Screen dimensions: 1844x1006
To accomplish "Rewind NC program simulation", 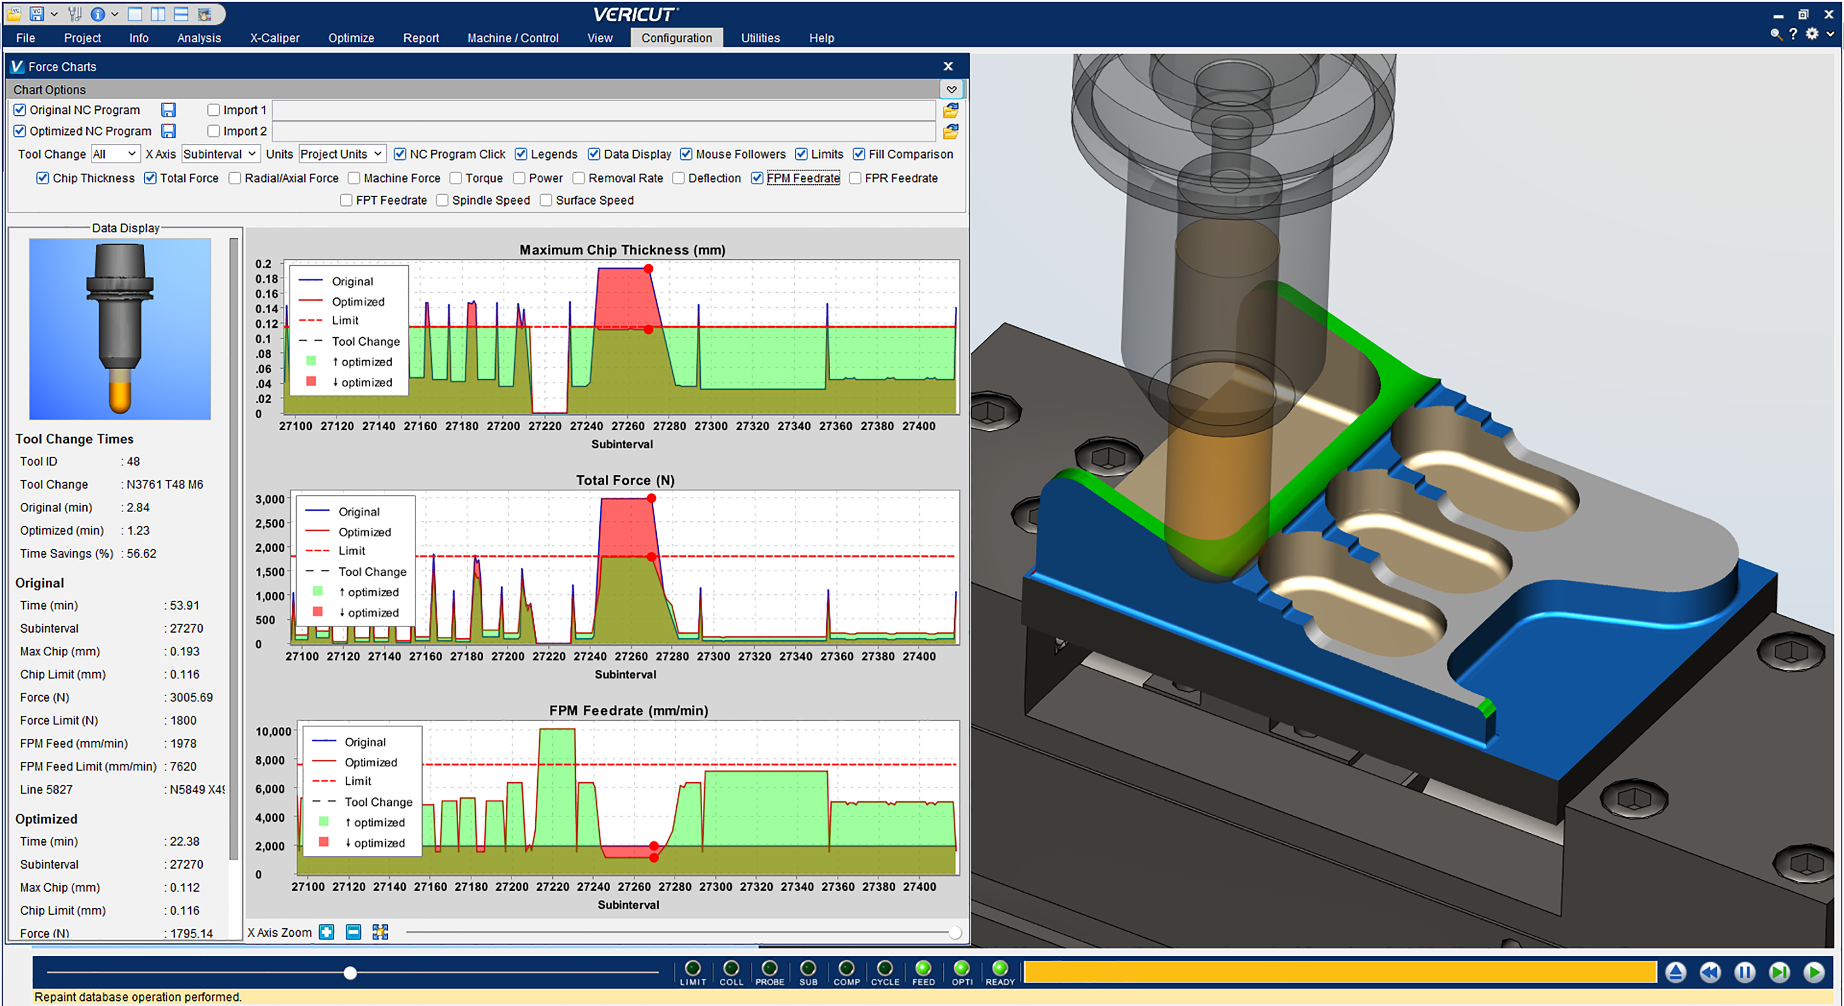I will [1710, 971].
